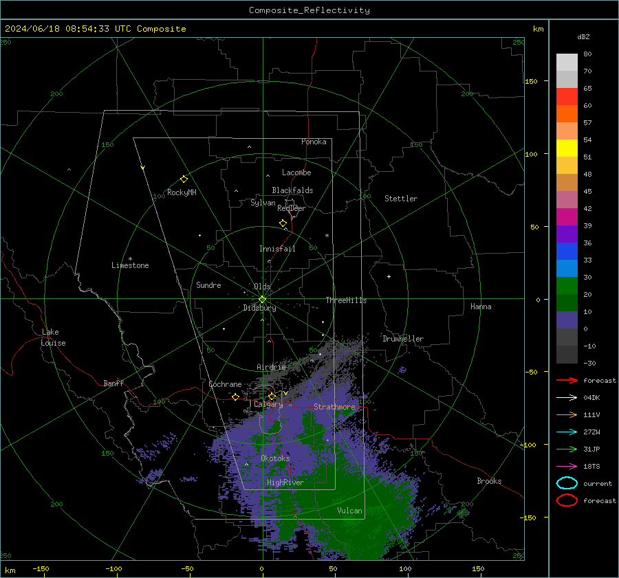Click the Vulcan city label
The width and height of the screenshot is (619, 578).
349,511
